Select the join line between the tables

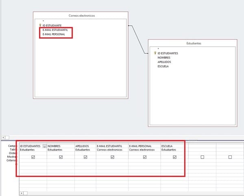[x=138, y=40]
